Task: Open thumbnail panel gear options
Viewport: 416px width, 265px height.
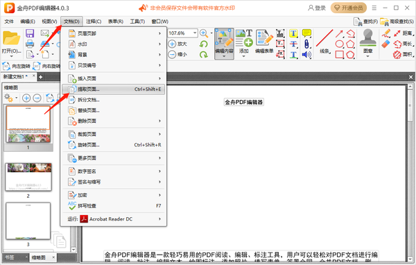Action: click(9, 98)
